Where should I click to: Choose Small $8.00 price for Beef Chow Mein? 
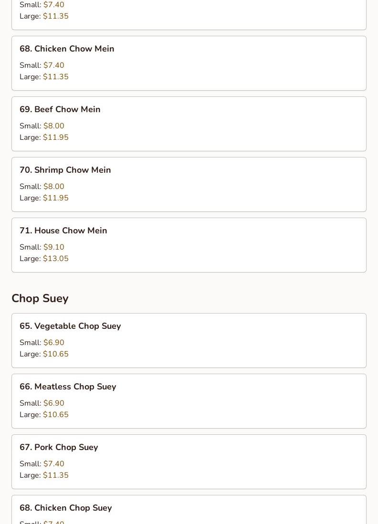point(42,126)
